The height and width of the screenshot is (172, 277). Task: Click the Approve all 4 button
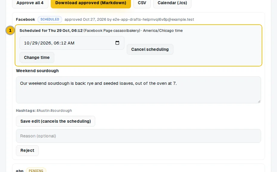(x=30, y=3)
